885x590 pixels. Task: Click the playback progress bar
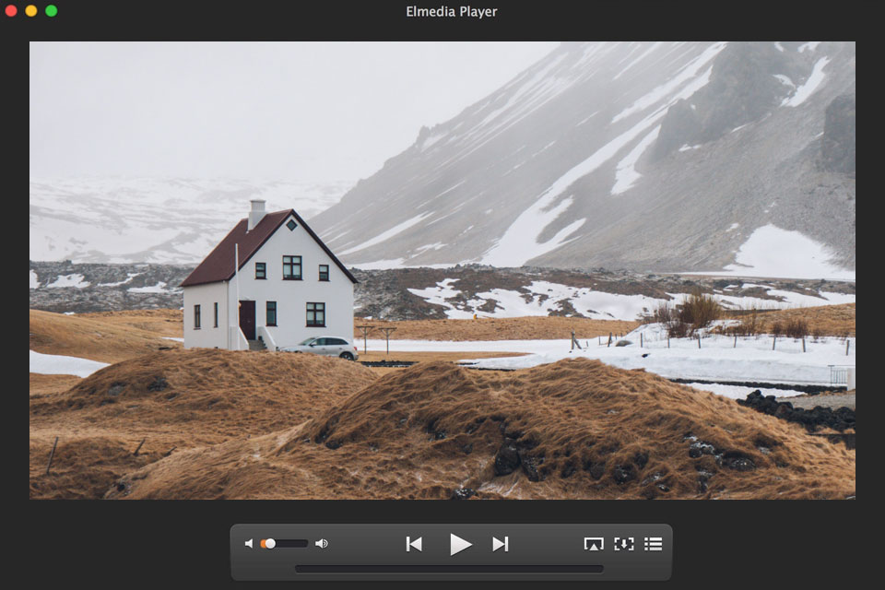tap(449, 569)
